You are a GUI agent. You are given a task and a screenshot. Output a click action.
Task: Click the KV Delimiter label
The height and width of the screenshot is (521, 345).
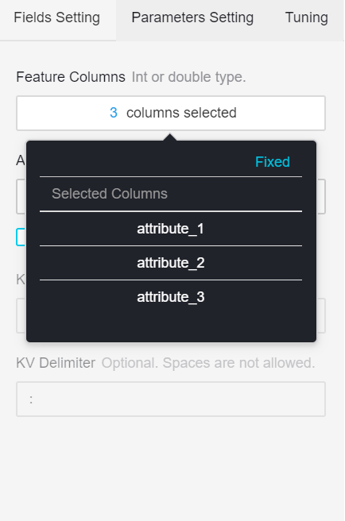click(56, 363)
